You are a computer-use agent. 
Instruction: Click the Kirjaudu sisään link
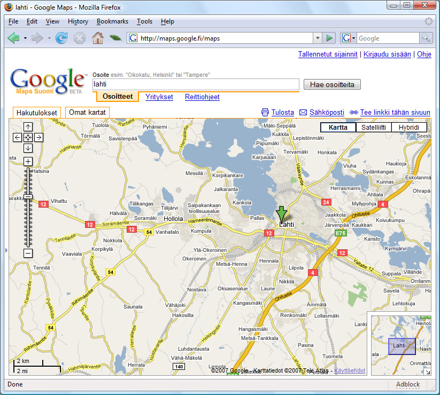click(387, 54)
